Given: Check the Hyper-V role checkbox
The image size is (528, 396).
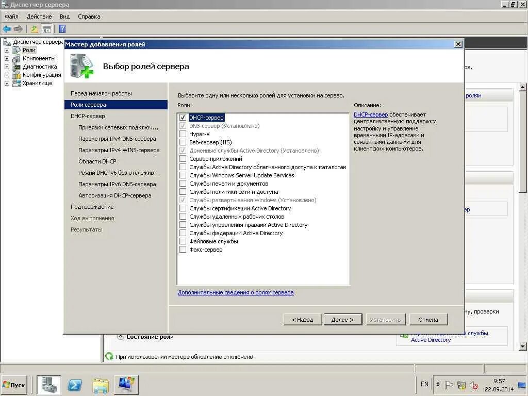Looking at the screenshot, I should point(183,134).
